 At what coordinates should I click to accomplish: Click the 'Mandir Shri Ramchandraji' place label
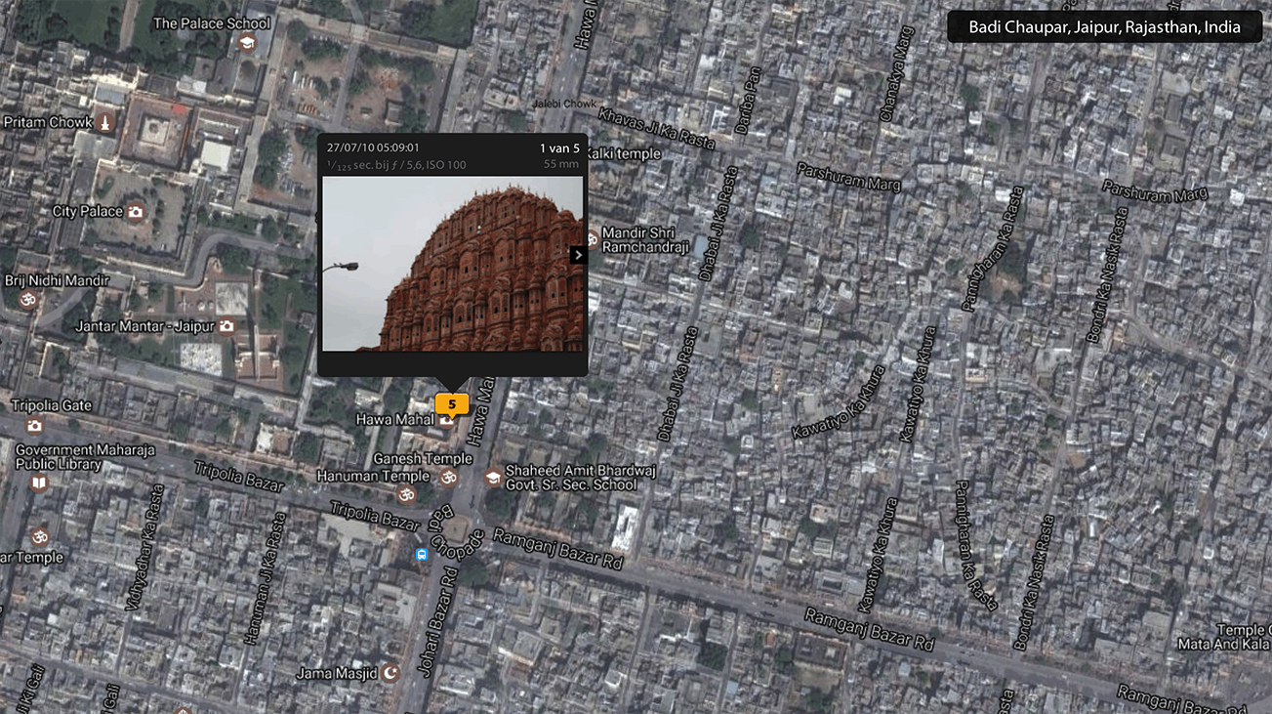(645, 240)
